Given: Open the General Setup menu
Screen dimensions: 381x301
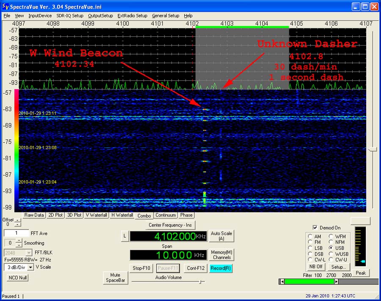Looking at the screenshot, I should (x=166, y=16).
